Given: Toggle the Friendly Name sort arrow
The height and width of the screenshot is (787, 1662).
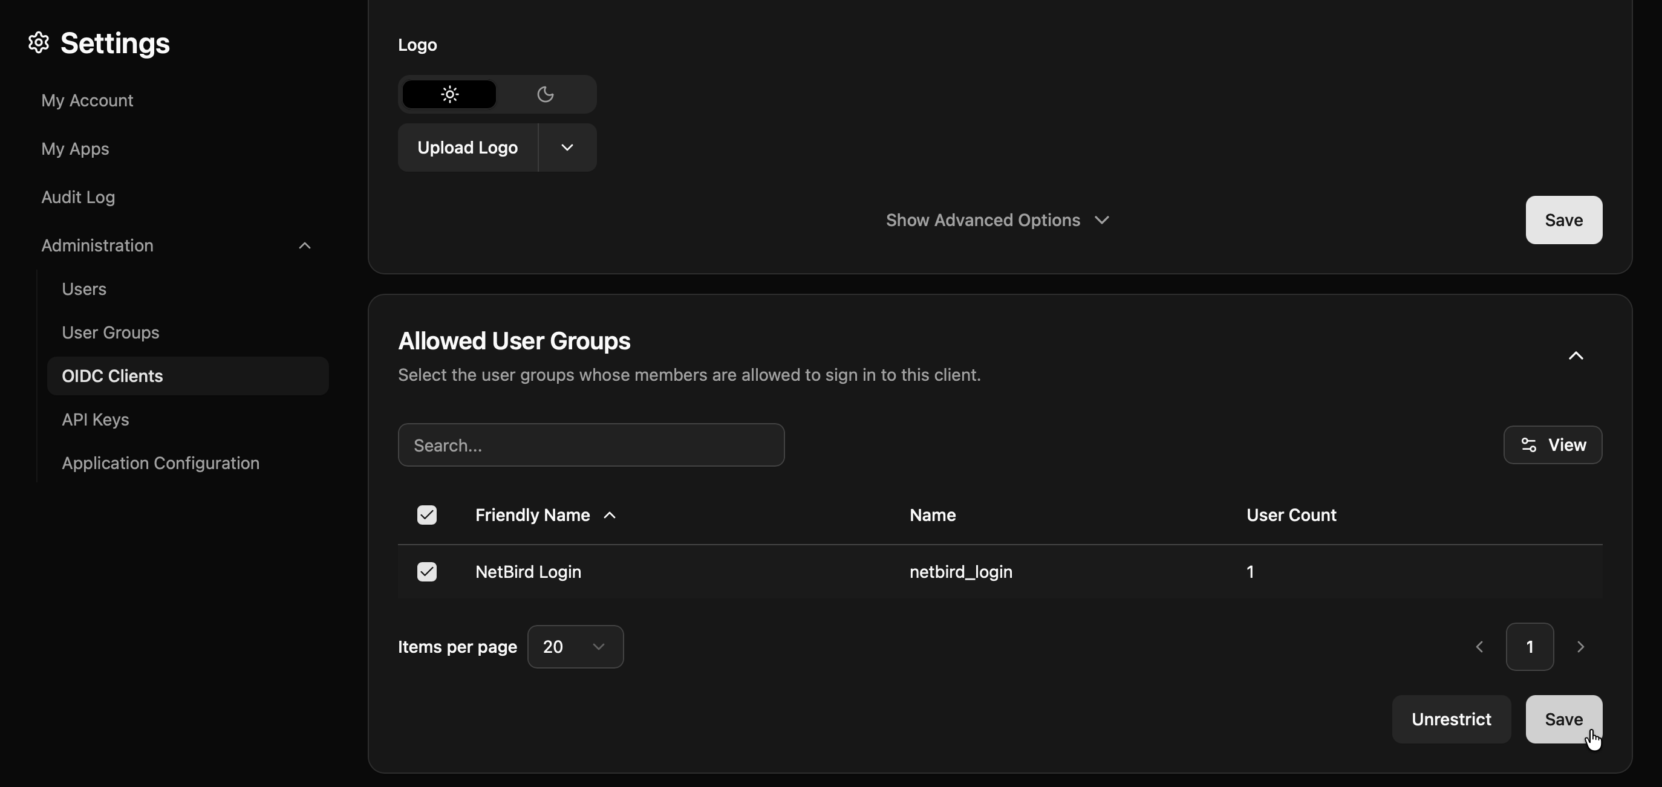Looking at the screenshot, I should pos(609,515).
